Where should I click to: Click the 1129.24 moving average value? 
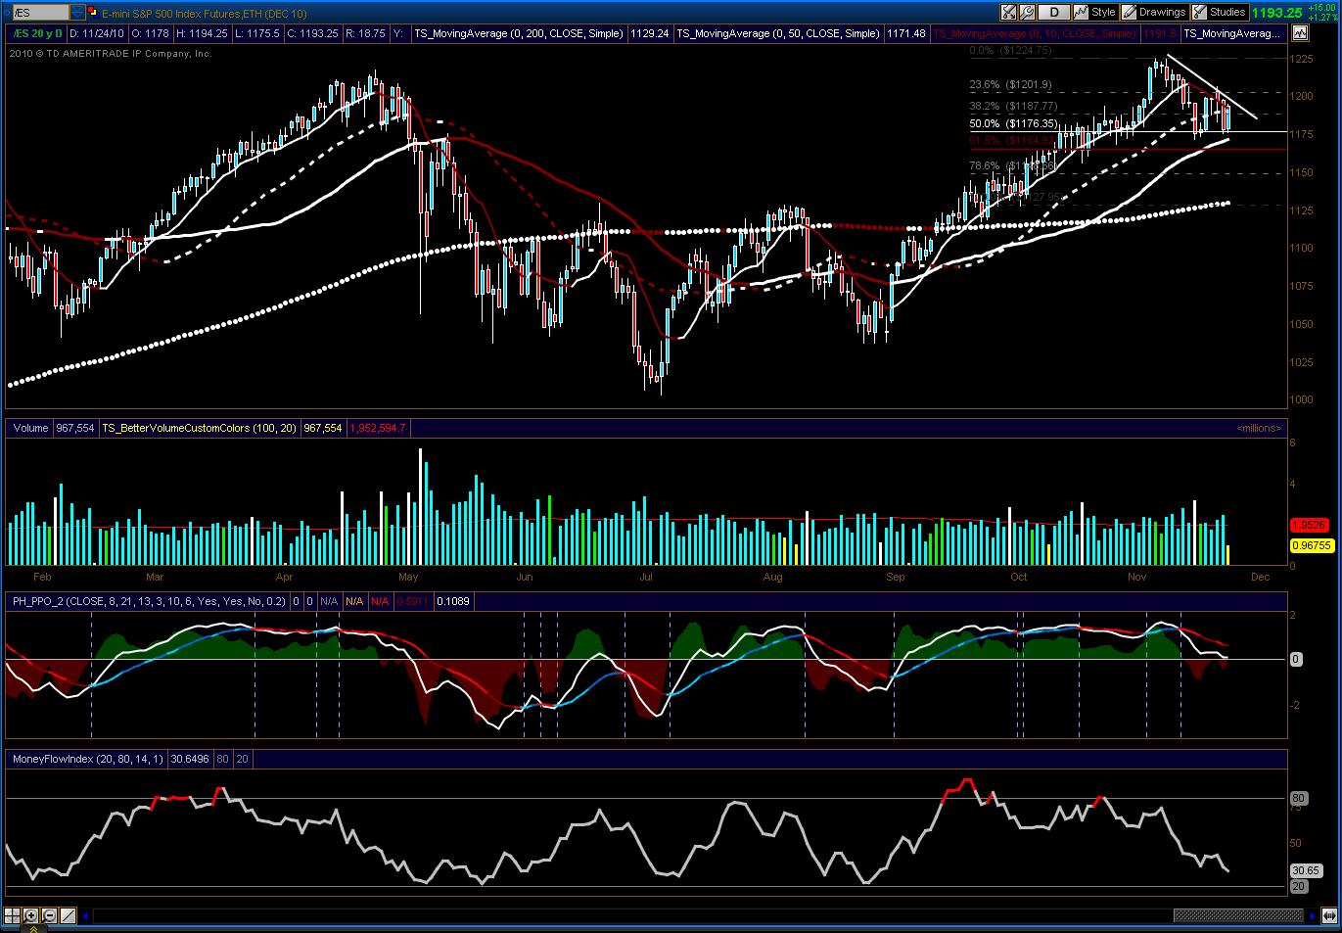pyautogui.click(x=651, y=33)
